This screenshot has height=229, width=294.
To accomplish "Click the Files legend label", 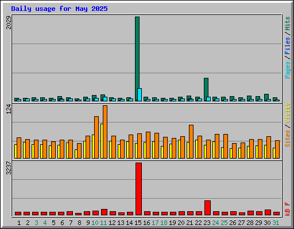I will click(288, 46).
